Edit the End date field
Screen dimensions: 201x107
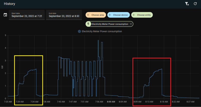[64, 15]
